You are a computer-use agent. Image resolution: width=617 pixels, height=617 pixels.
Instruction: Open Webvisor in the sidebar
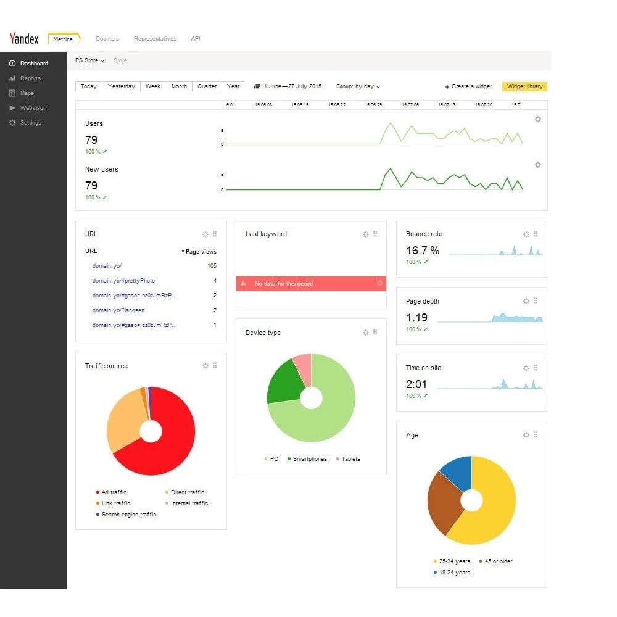coord(32,108)
